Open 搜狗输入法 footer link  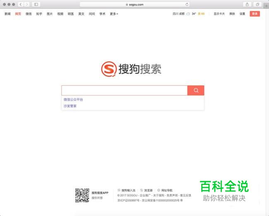[128, 190]
